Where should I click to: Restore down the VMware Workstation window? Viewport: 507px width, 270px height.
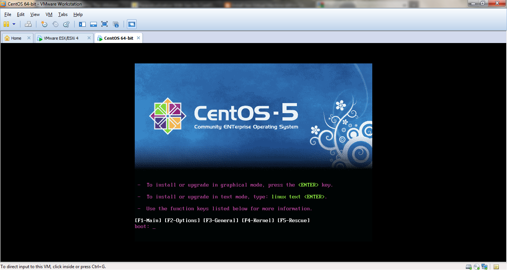[x=483, y=3]
